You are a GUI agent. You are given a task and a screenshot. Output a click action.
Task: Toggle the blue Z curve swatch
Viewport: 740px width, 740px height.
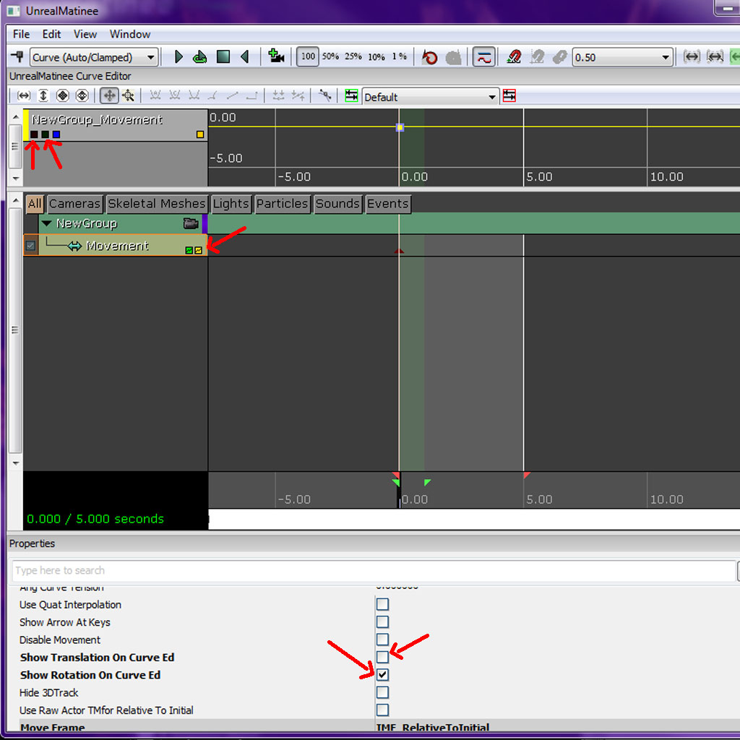click(56, 134)
